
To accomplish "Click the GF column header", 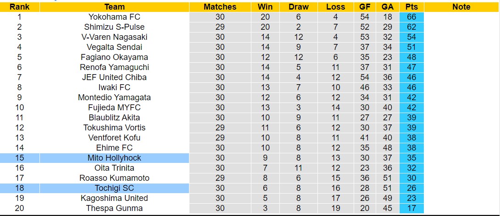I will click(x=365, y=7).
